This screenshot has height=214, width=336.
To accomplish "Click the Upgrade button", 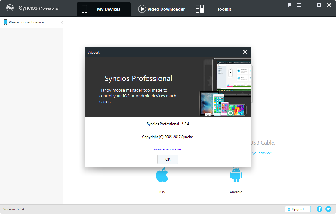I will [298, 209].
